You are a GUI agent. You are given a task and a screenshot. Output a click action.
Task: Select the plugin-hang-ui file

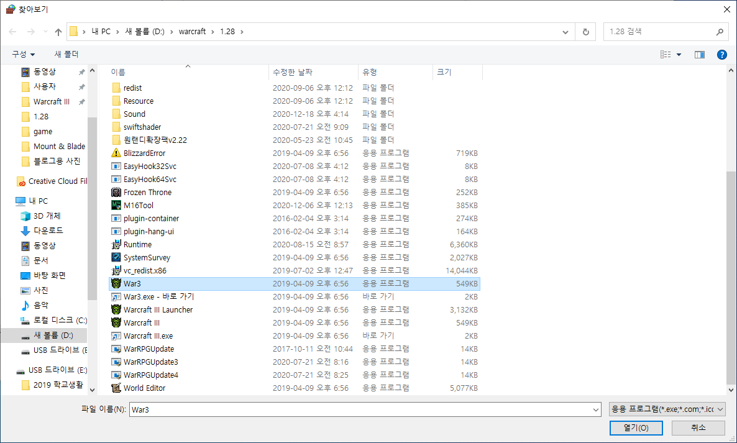point(295,232)
